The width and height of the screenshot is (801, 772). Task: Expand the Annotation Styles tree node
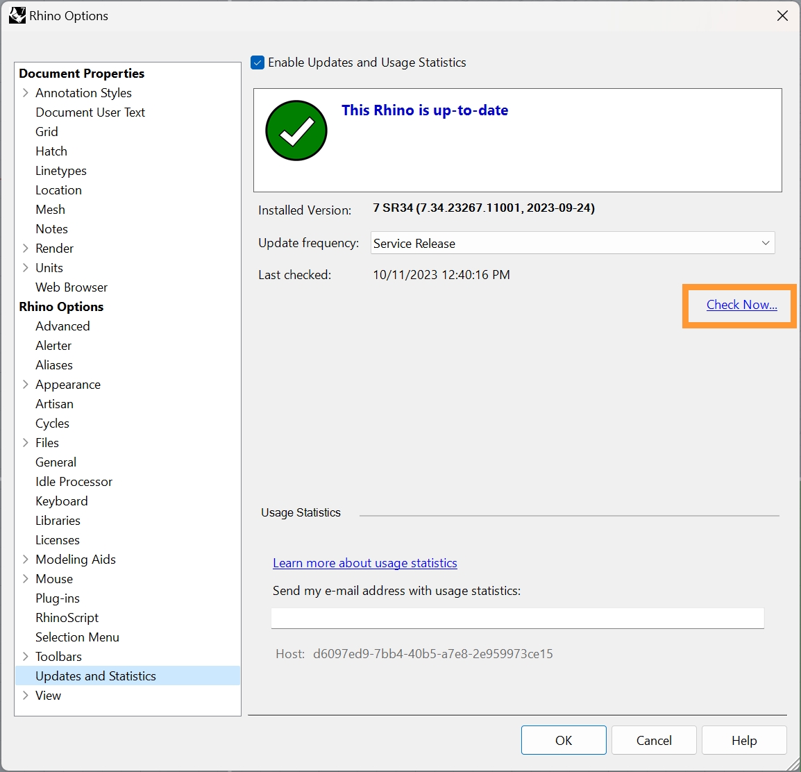[26, 93]
